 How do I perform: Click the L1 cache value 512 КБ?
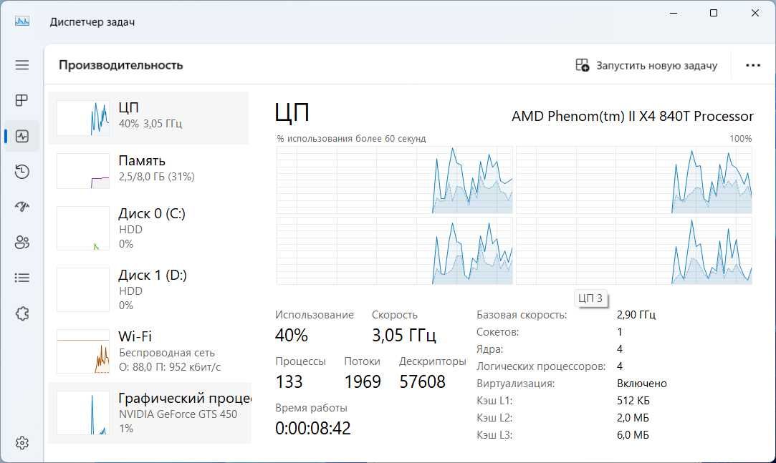click(x=633, y=401)
